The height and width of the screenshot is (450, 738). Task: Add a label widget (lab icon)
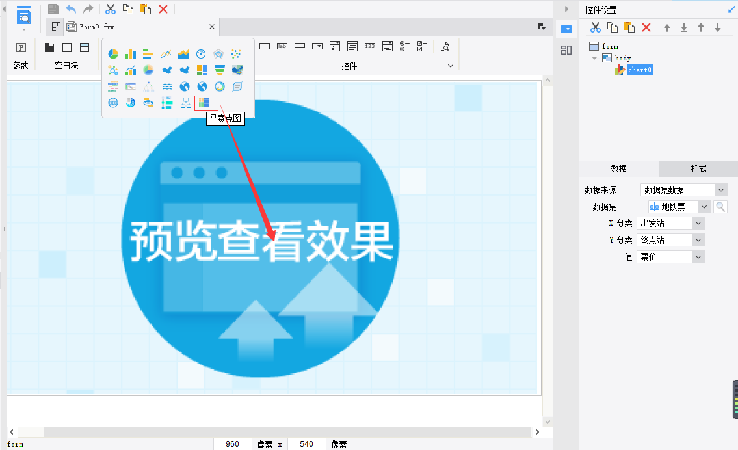coord(282,46)
